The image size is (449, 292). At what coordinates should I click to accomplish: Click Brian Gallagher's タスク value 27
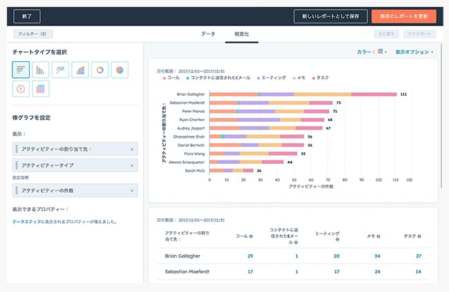tap(419, 256)
